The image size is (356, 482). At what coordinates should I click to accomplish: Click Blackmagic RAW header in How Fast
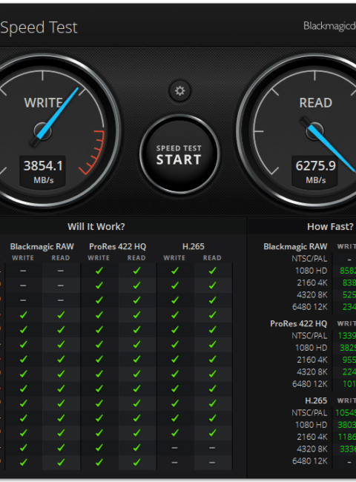[x=295, y=246]
